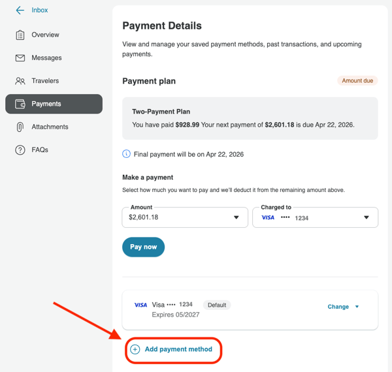Click the Visa 1234 Default card row
The width and height of the screenshot is (392, 372).
click(x=250, y=310)
